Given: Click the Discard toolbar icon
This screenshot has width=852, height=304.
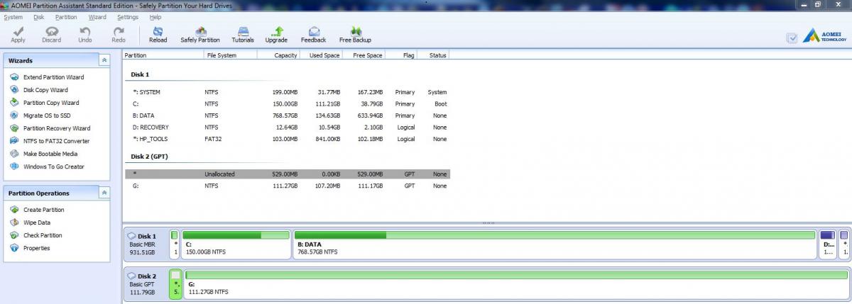Looking at the screenshot, I should [x=51, y=31].
